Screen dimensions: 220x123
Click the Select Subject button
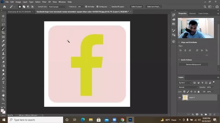[136, 7]
